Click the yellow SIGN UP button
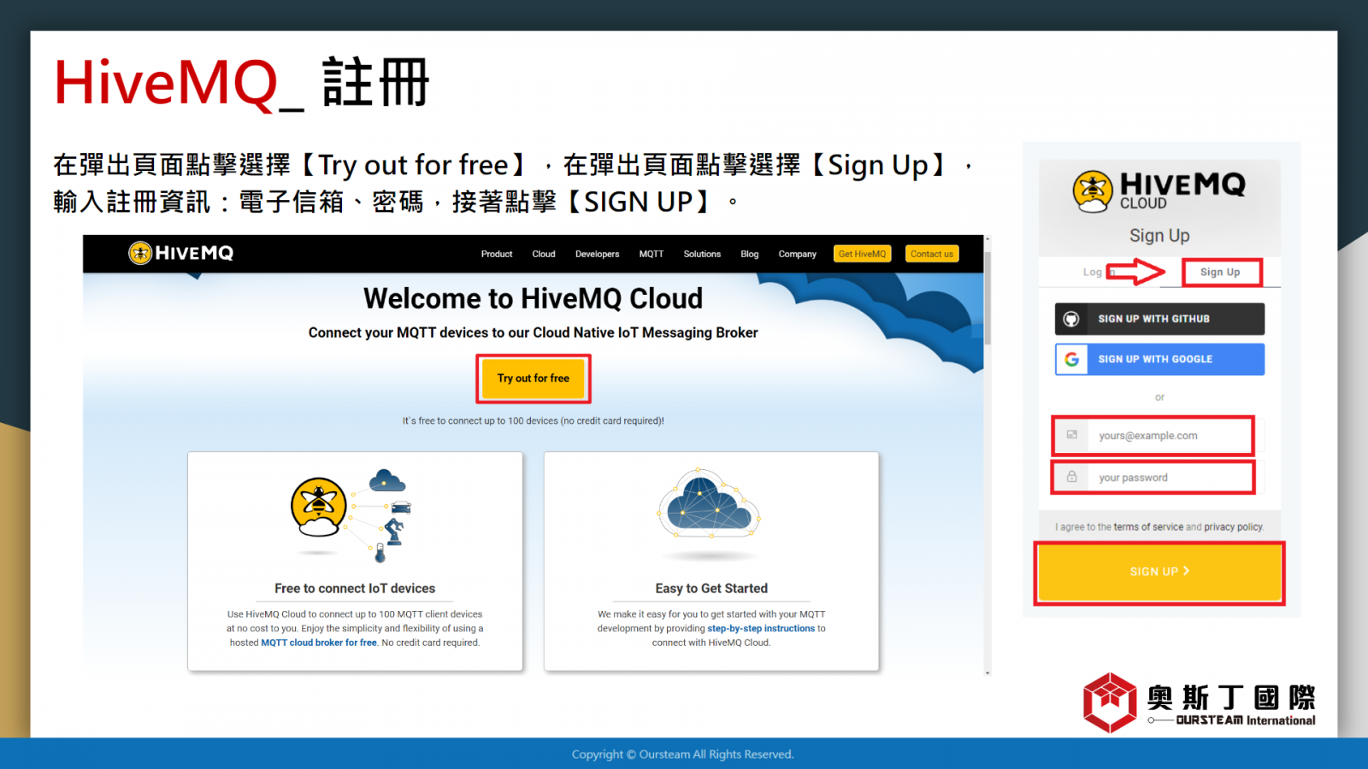This screenshot has width=1368, height=769. 1159,572
